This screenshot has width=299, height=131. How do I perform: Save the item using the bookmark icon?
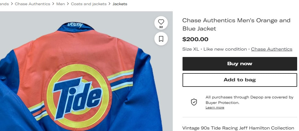(x=161, y=39)
